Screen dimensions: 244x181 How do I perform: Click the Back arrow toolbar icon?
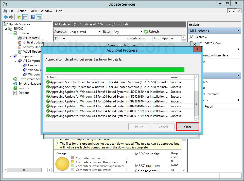[x=6, y=17]
